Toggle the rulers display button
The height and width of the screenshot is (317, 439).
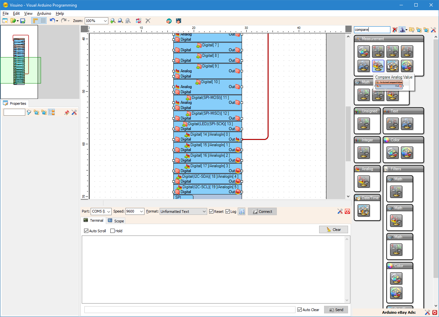click(35, 21)
